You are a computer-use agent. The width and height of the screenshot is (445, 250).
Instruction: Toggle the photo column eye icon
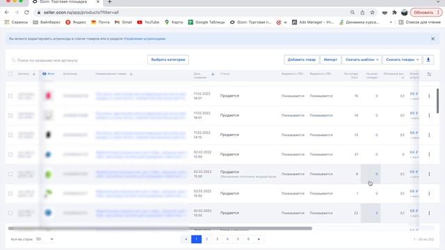[x=44, y=74]
